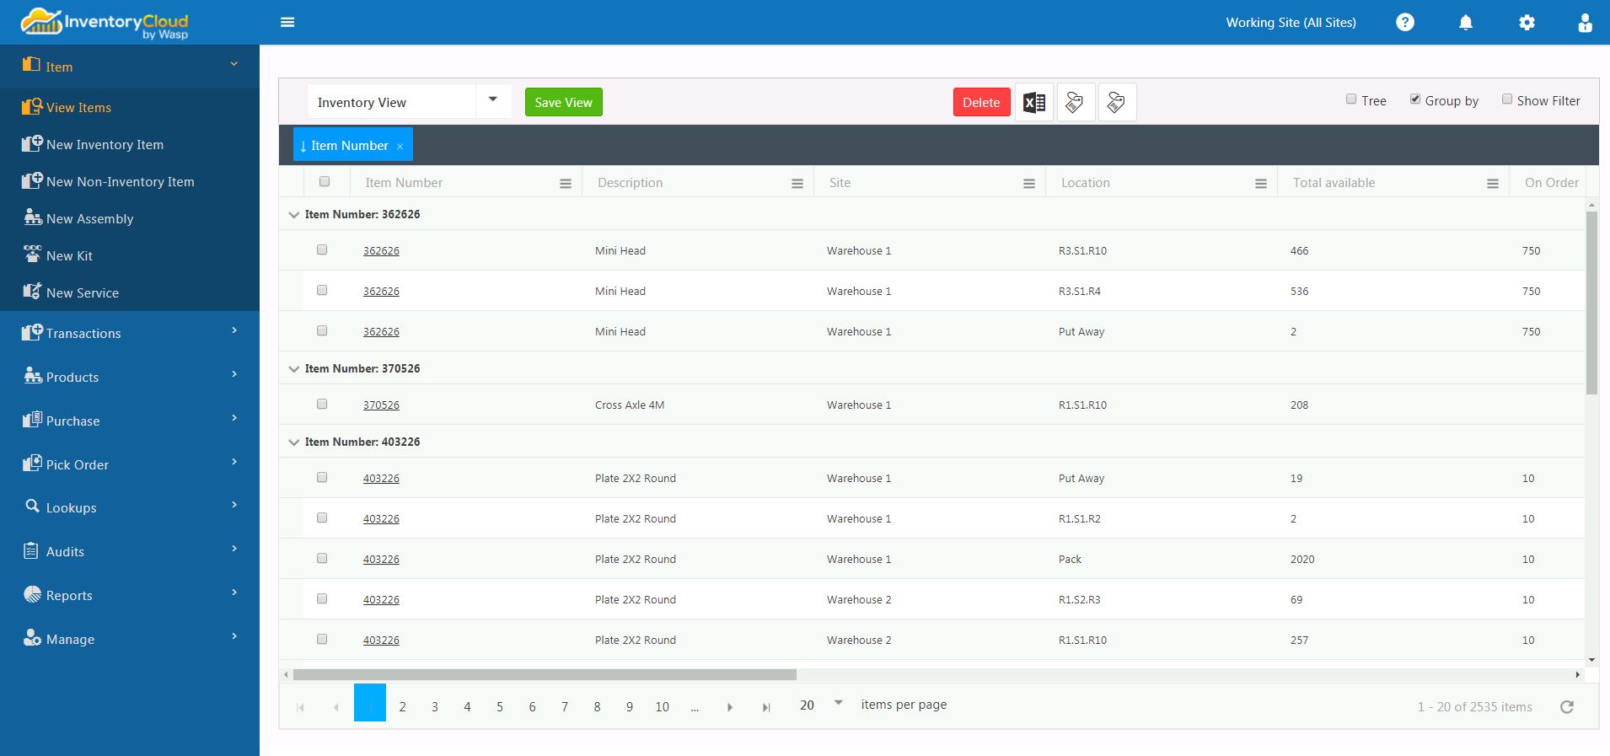Go to page 5 of results
Viewport: 1610px width, 756px height.
tap(500, 707)
